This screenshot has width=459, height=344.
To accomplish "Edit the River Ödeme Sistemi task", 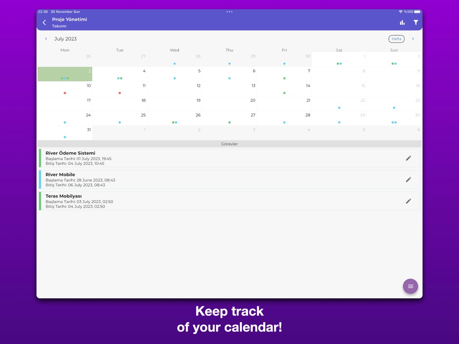I will (408, 158).
